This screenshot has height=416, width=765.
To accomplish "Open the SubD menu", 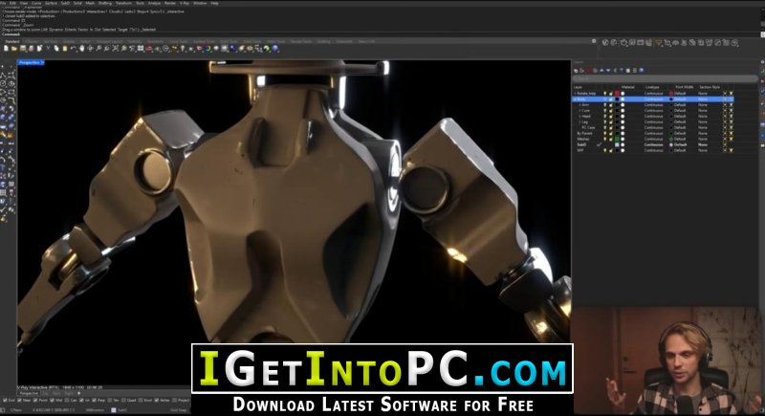I will [x=65, y=3].
